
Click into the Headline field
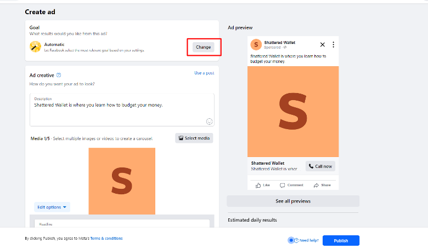point(122,223)
